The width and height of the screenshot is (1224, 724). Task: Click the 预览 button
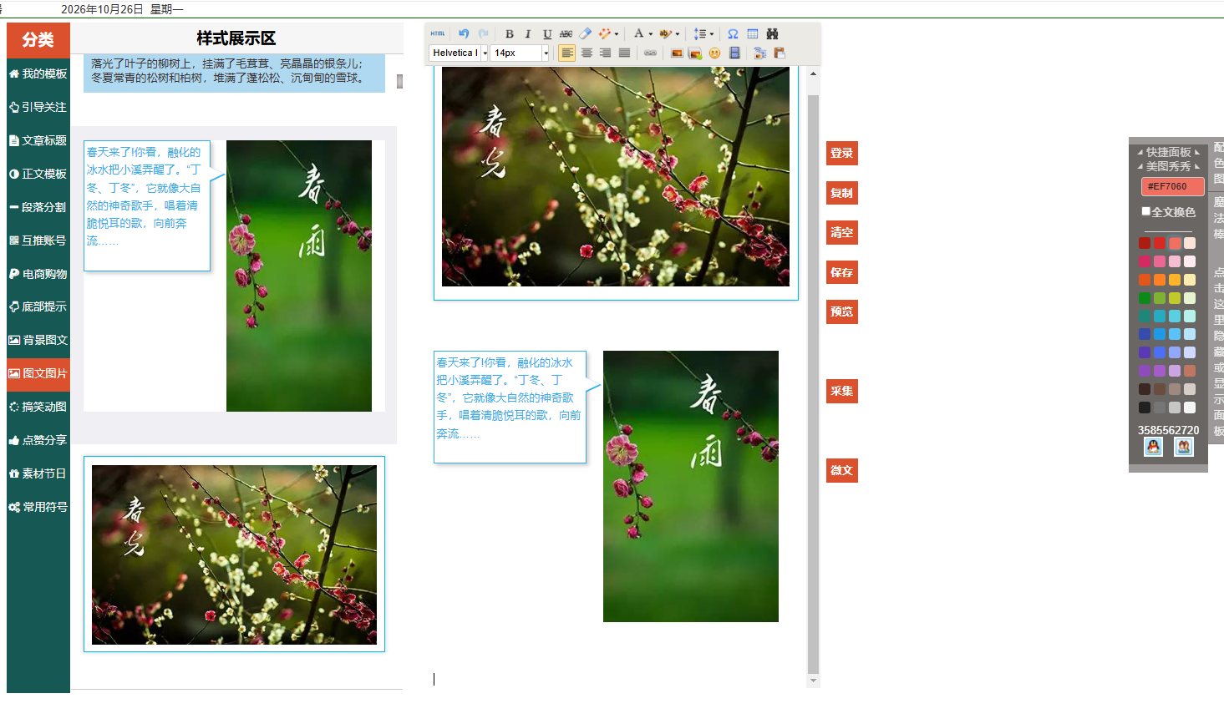click(842, 311)
